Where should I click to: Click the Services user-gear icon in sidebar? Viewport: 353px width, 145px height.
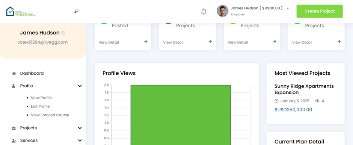(x=14, y=141)
